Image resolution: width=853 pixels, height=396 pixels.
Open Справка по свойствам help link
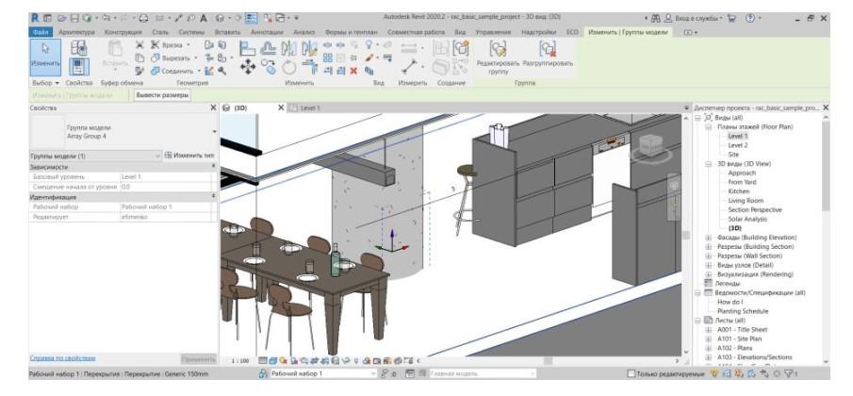[62, 358]
